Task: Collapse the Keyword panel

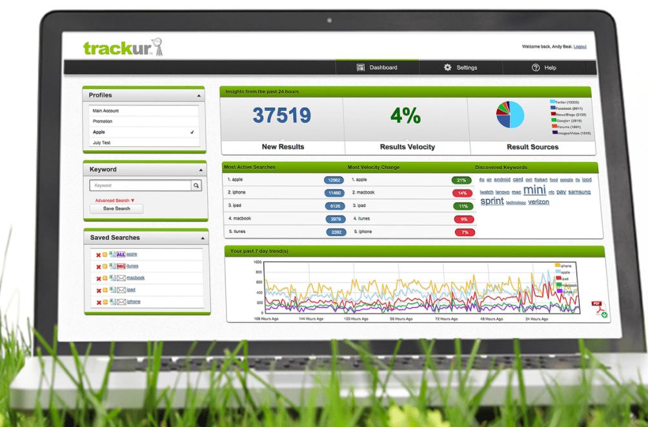Action: click(201, 170)
